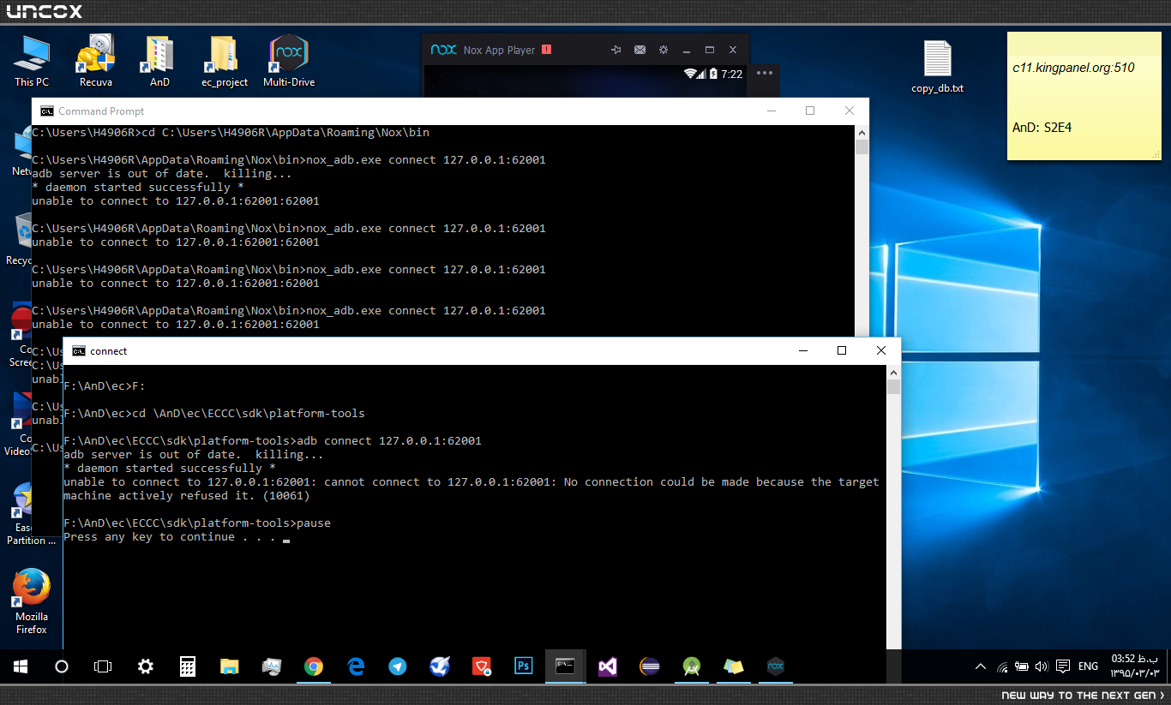Click the Command Prompt vertical scrollbar thumb
The width and height of the screenshot is (1171, 705).
(862, 147)
